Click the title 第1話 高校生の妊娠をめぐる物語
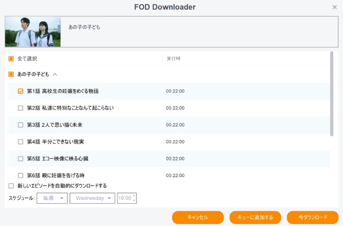 click(63, 91)
